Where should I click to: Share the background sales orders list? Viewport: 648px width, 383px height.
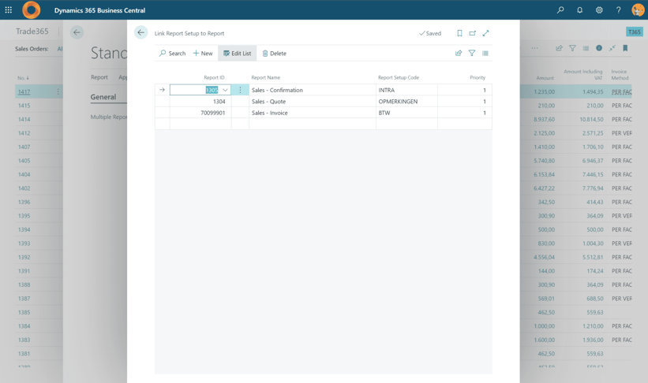click(x=559, y=48)
